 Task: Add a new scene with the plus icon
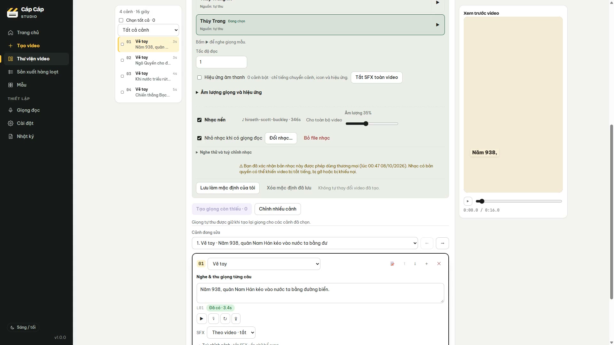pyautogui.click(x=427, y=264)
